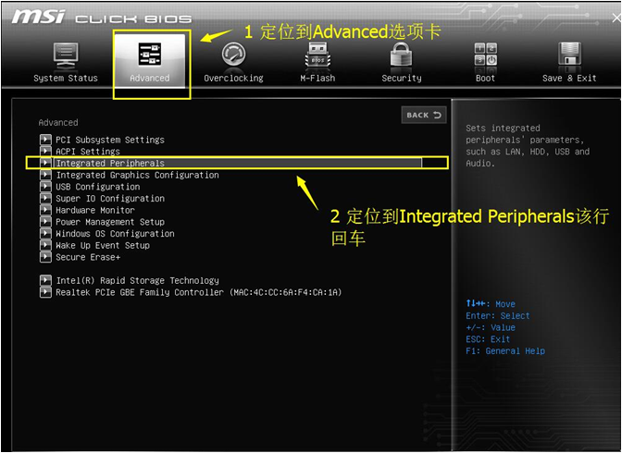Open USB Configuration entry
Screen dimensions: 622x453
[97, 187]
